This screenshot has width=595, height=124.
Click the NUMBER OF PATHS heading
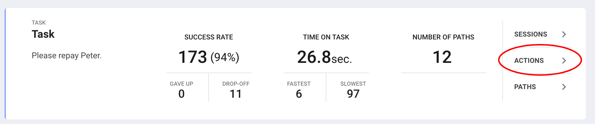(x=443, y=37)
